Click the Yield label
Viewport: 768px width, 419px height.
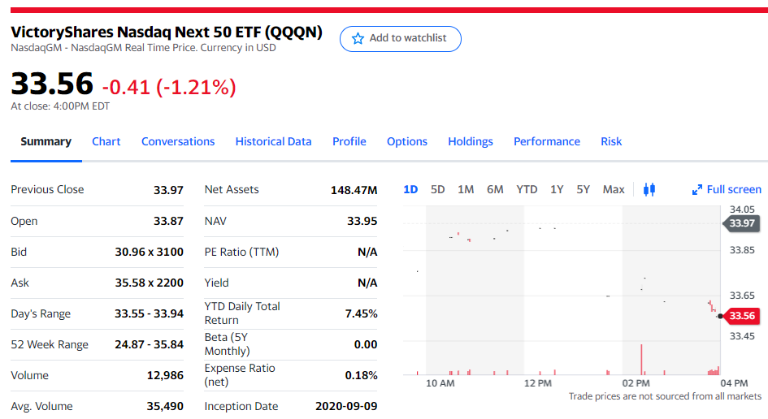click(x=216, y=283)
